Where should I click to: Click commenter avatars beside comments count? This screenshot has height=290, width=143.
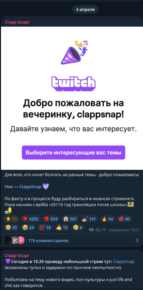(14, 240)
